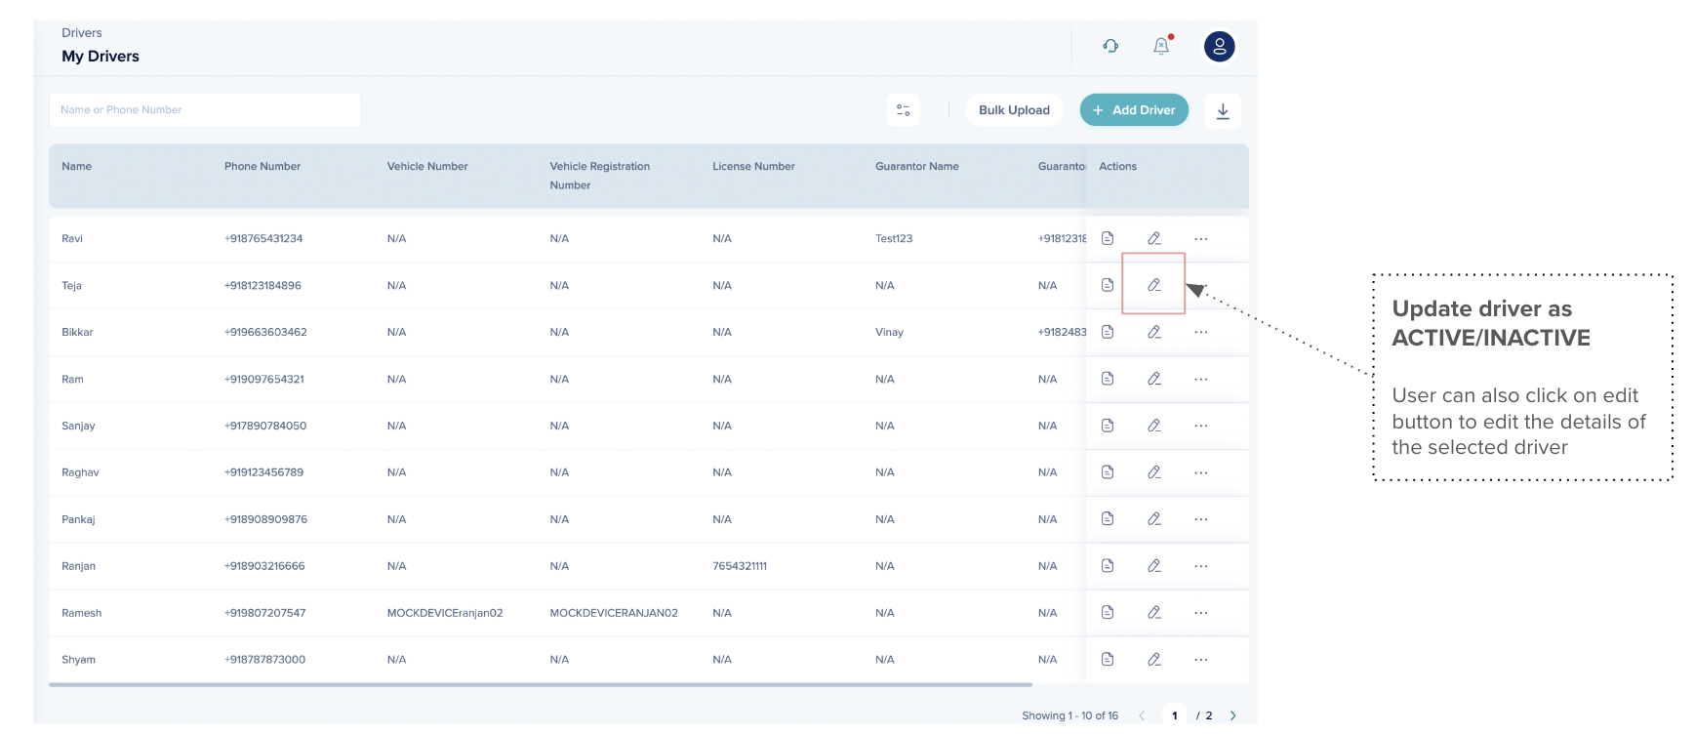This screenshot has height=734, width=1694.
Task: Select phone number +918765431234
Action: (x=263, y=239)
